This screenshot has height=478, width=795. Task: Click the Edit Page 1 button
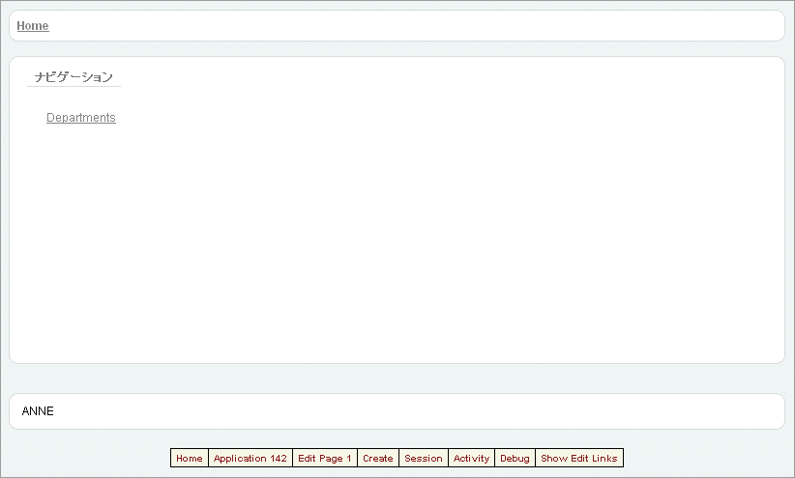325,459
